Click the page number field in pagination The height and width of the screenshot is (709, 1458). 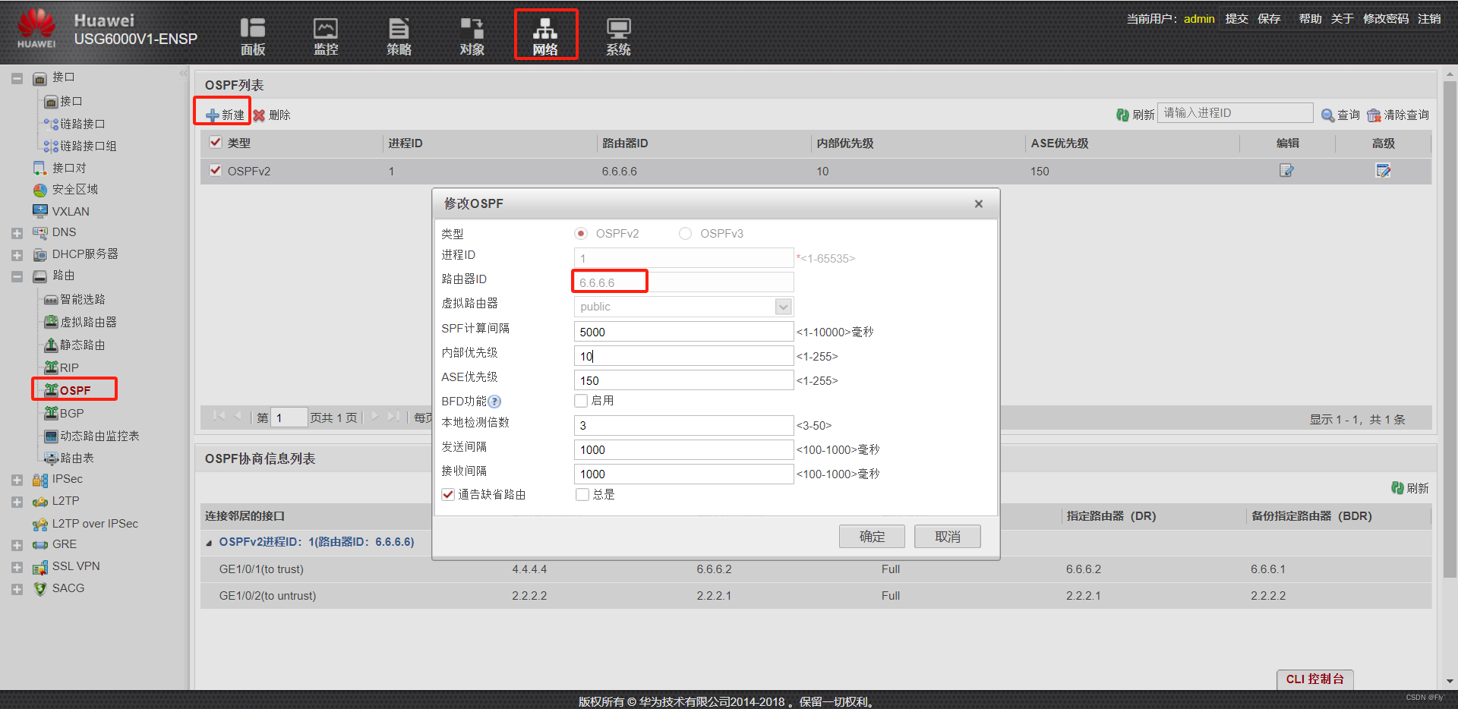289,418
